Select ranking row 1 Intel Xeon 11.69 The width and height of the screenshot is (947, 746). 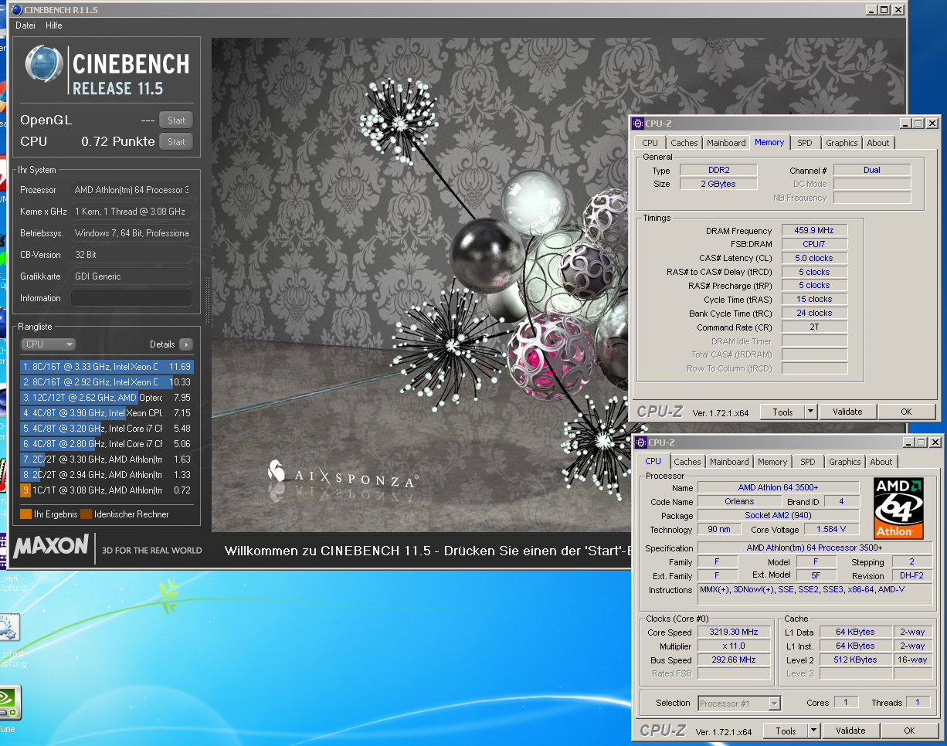pos(107,367)
